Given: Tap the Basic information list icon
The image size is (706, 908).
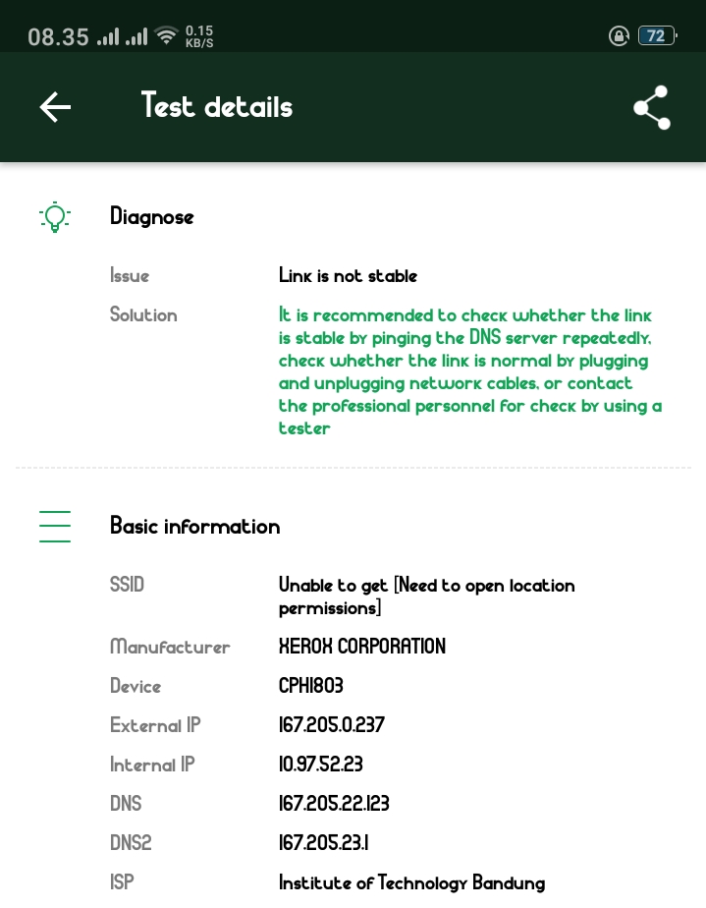Looking at the screenshot, I should tap(55, 526).
